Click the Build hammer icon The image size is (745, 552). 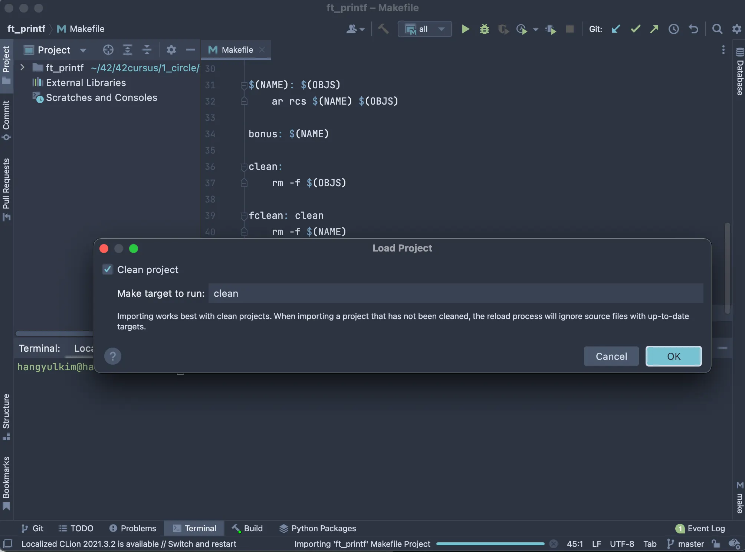tap(383, 29)
